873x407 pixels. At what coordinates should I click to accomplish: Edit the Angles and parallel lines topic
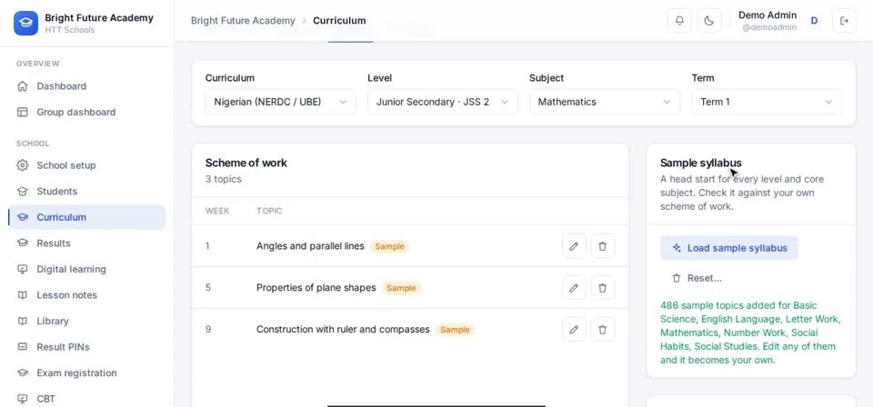pyautogui.click(x=574, y=246)
